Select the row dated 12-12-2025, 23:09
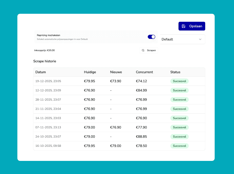The image size is (234, 174). [119, 90]
